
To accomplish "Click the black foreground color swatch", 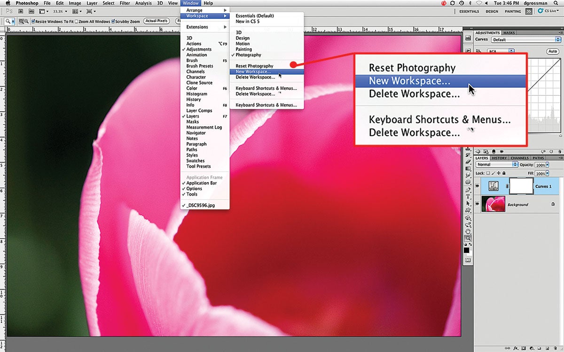I will click(466, 250).
